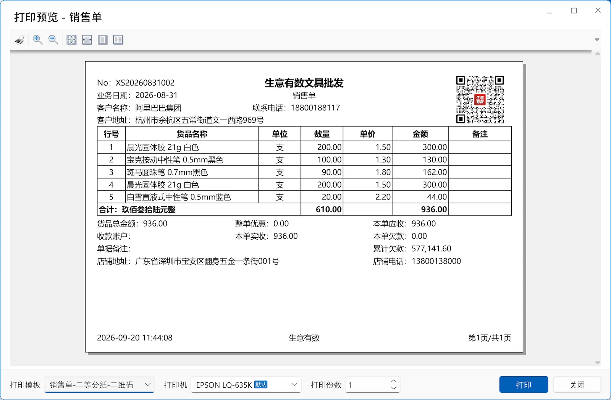Click the preview scrollbar down arrow
The width and height of the screenshot is (611, 400).
point(598,363)
